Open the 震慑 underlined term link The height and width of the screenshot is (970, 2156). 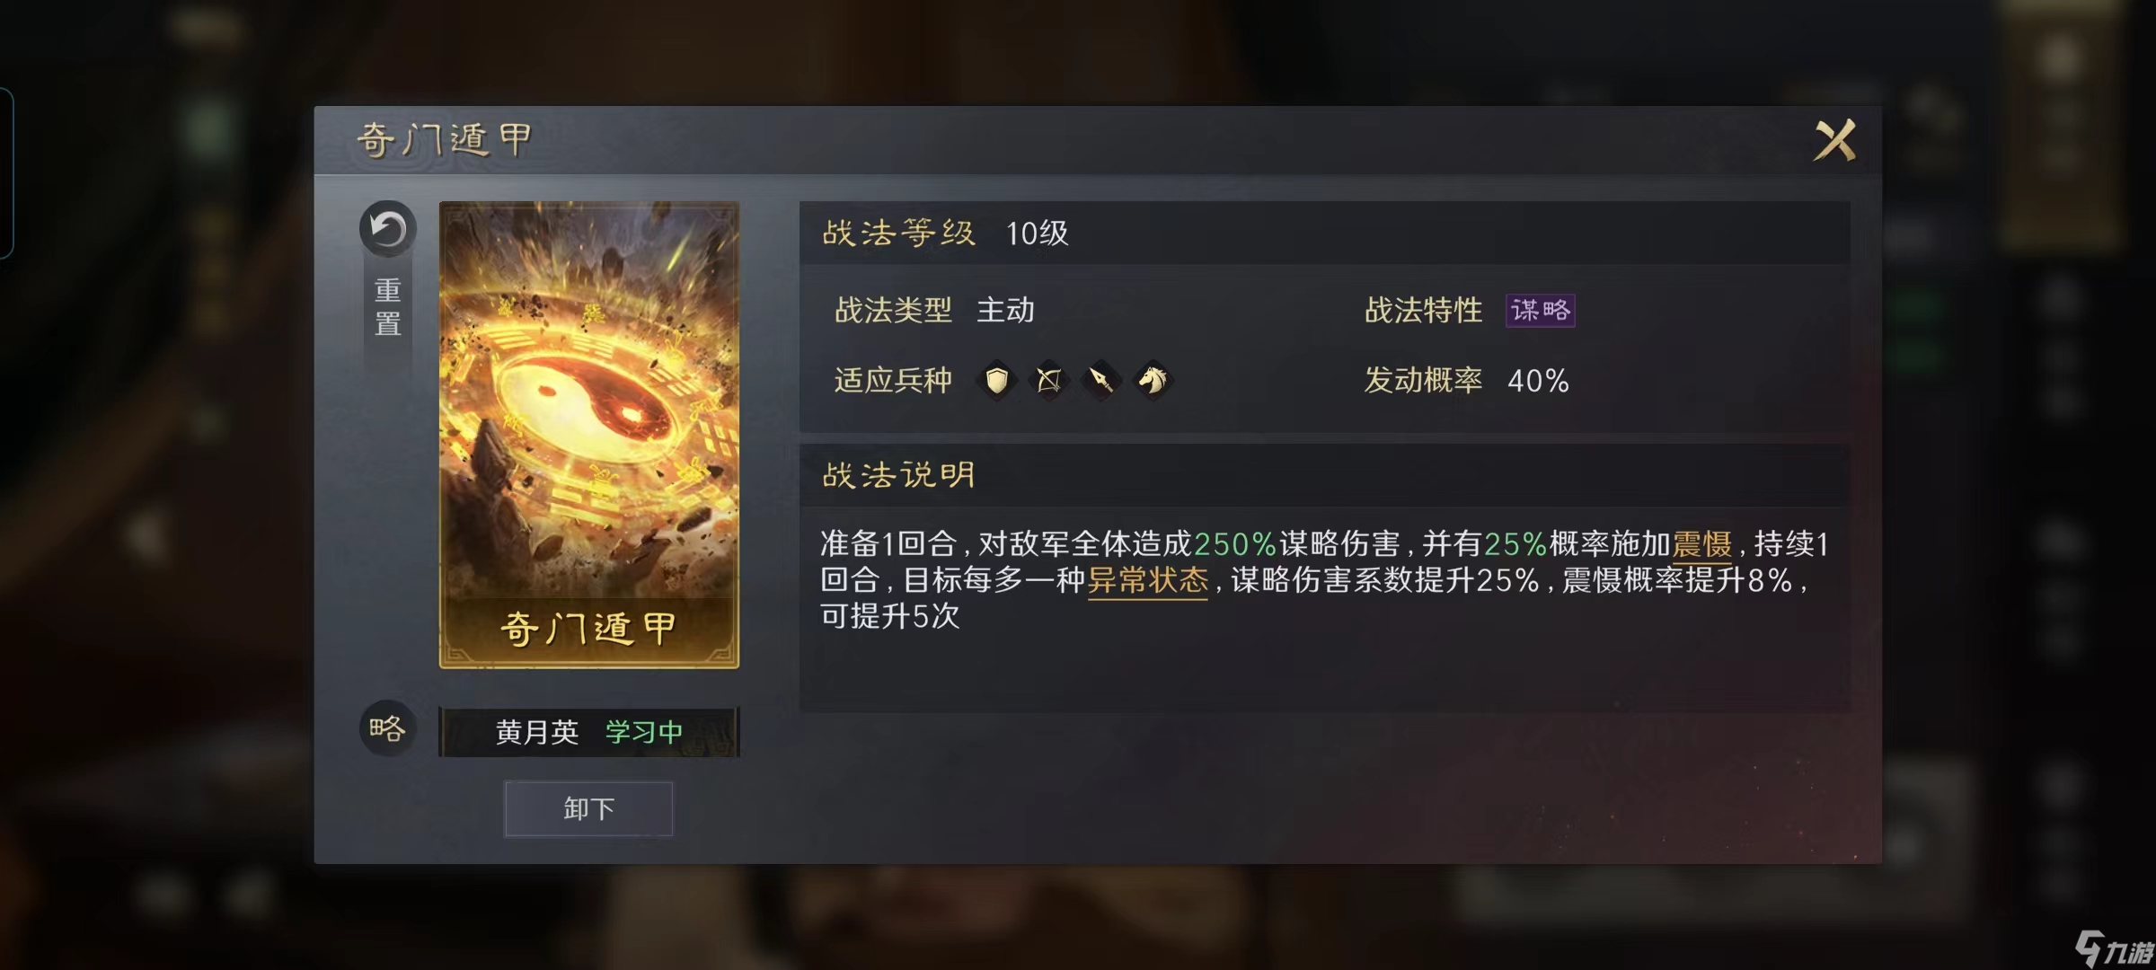pos(1702,544)
